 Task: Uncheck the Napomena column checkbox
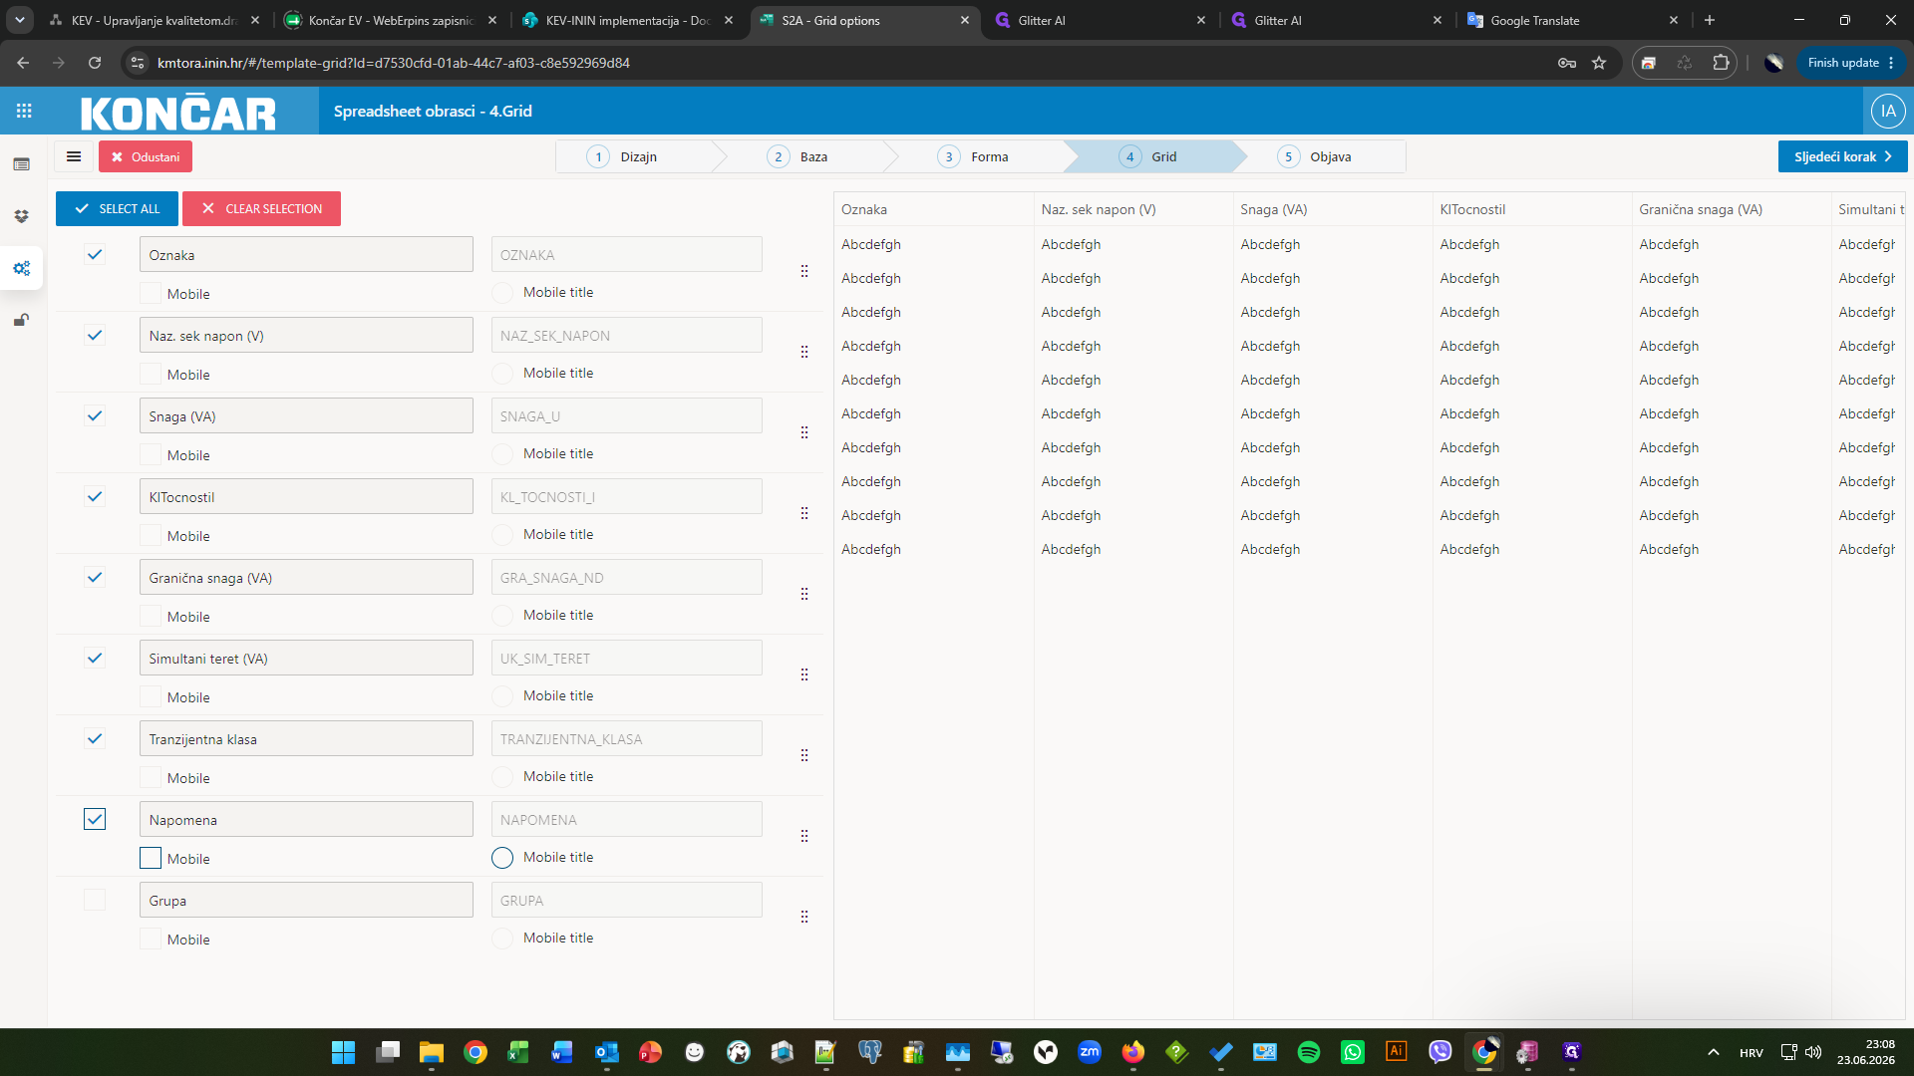[95, 819]
